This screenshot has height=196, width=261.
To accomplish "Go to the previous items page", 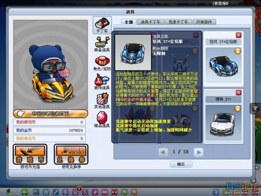I will click(163, 152).
